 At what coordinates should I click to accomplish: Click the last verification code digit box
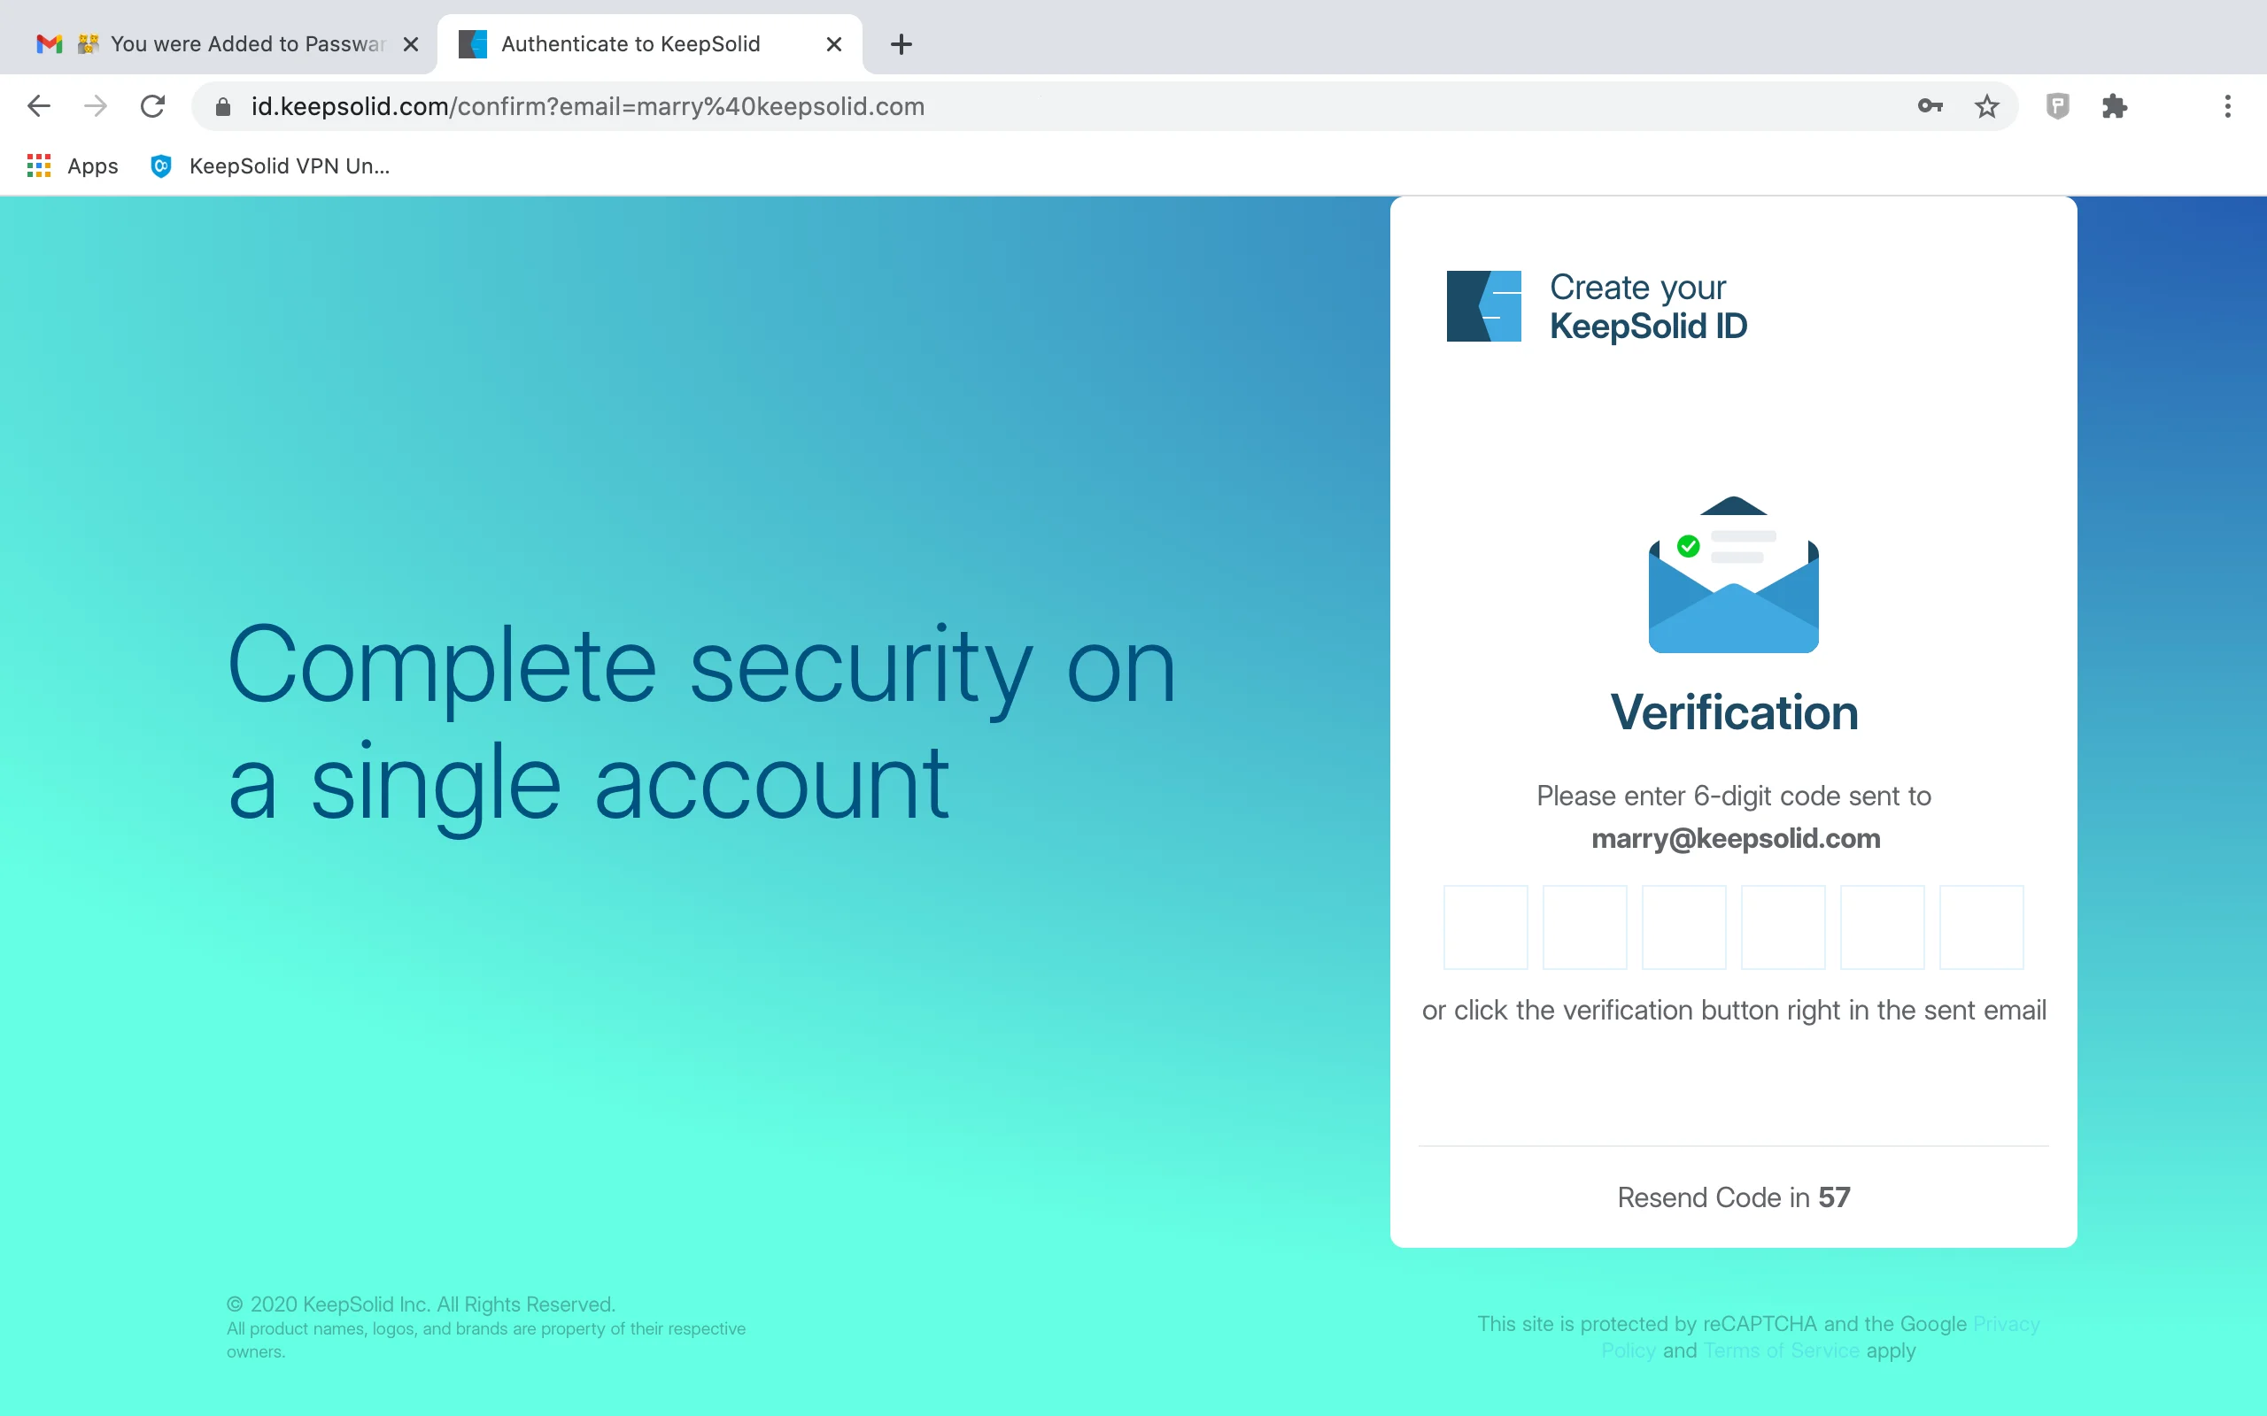pos(1981,927)
